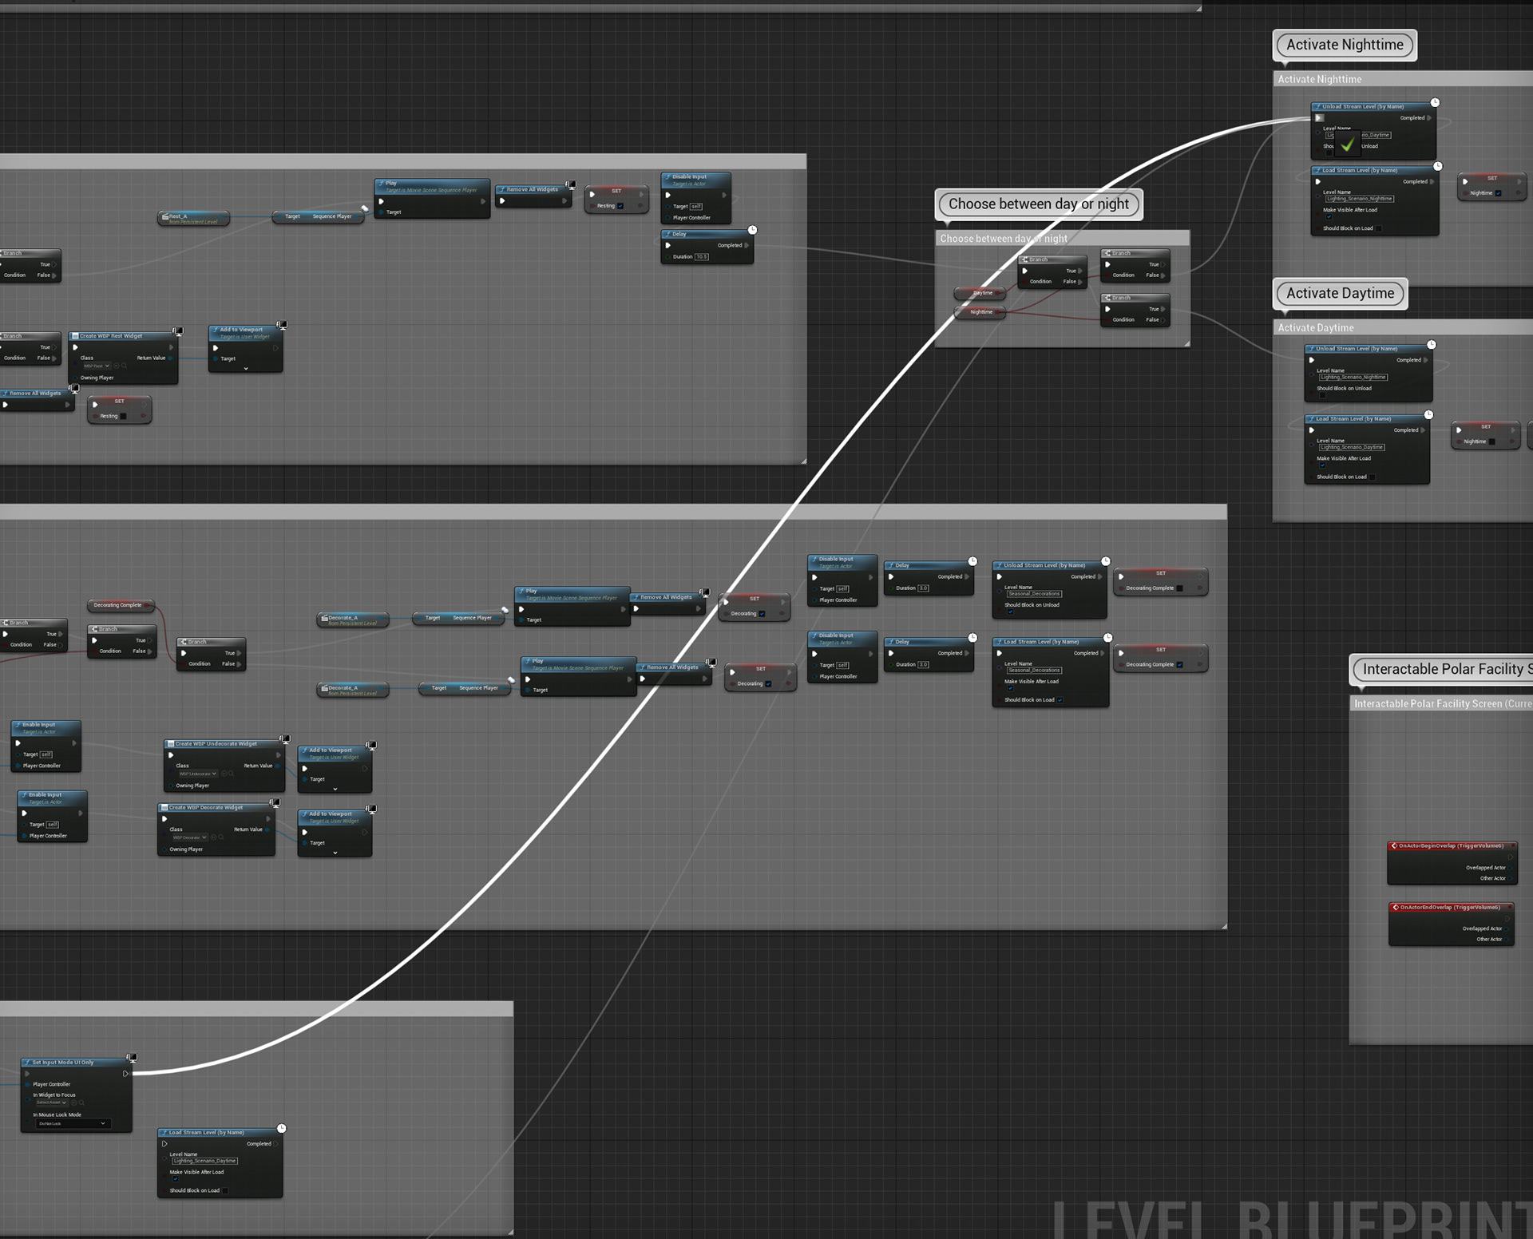
Task: Select Nighttime variable node in Choose between day or night
Action: 980,312
